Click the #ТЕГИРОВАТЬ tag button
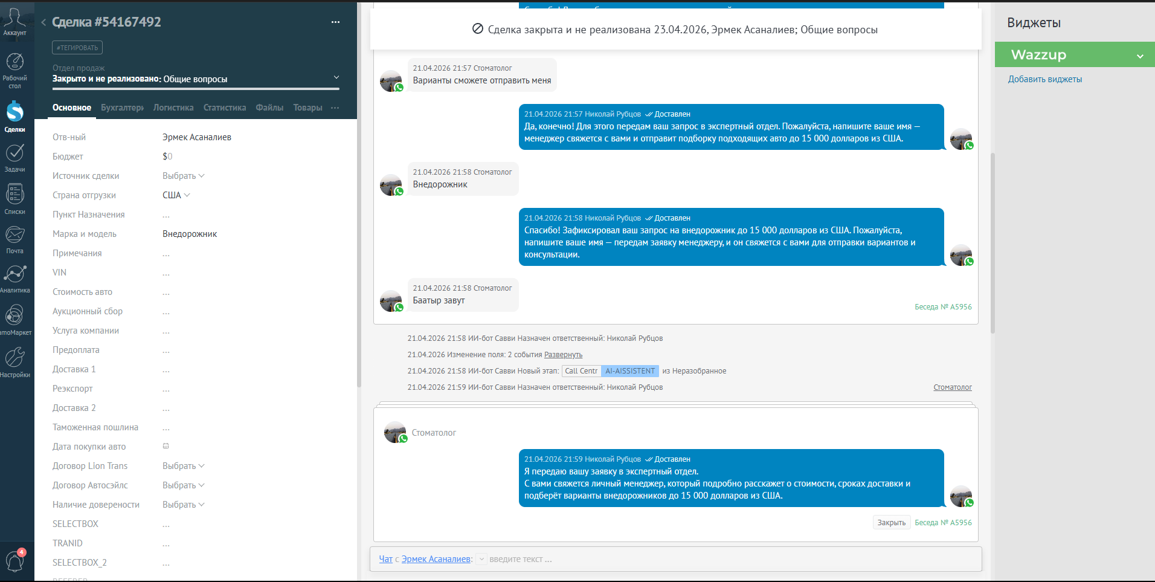 [77, 48]
